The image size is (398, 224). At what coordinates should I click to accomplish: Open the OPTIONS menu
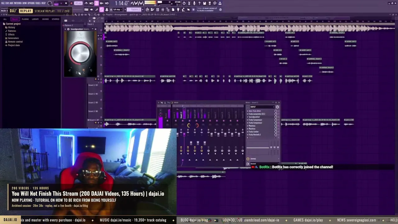(x=31, y=3)
